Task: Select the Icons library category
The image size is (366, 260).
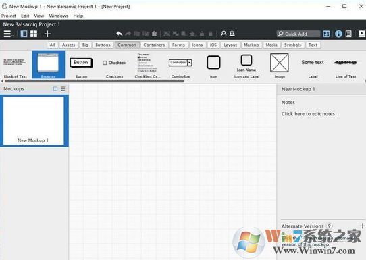Action: click(197, 45)
